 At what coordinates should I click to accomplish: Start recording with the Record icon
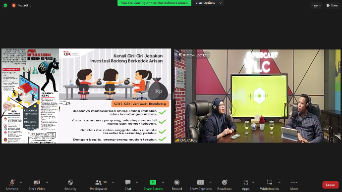click(x=176, y=182)
